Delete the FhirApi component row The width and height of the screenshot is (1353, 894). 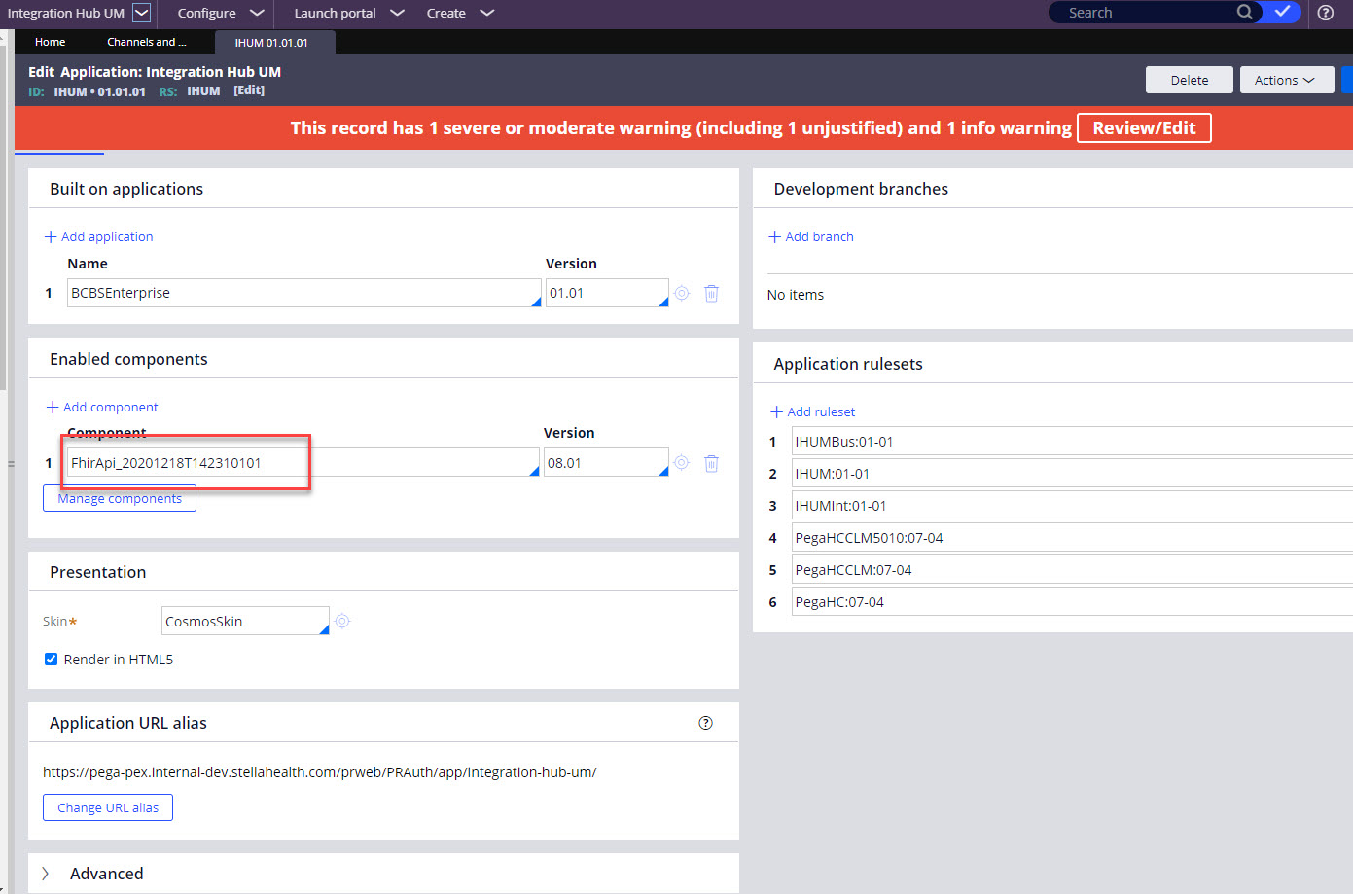[711, 463]
